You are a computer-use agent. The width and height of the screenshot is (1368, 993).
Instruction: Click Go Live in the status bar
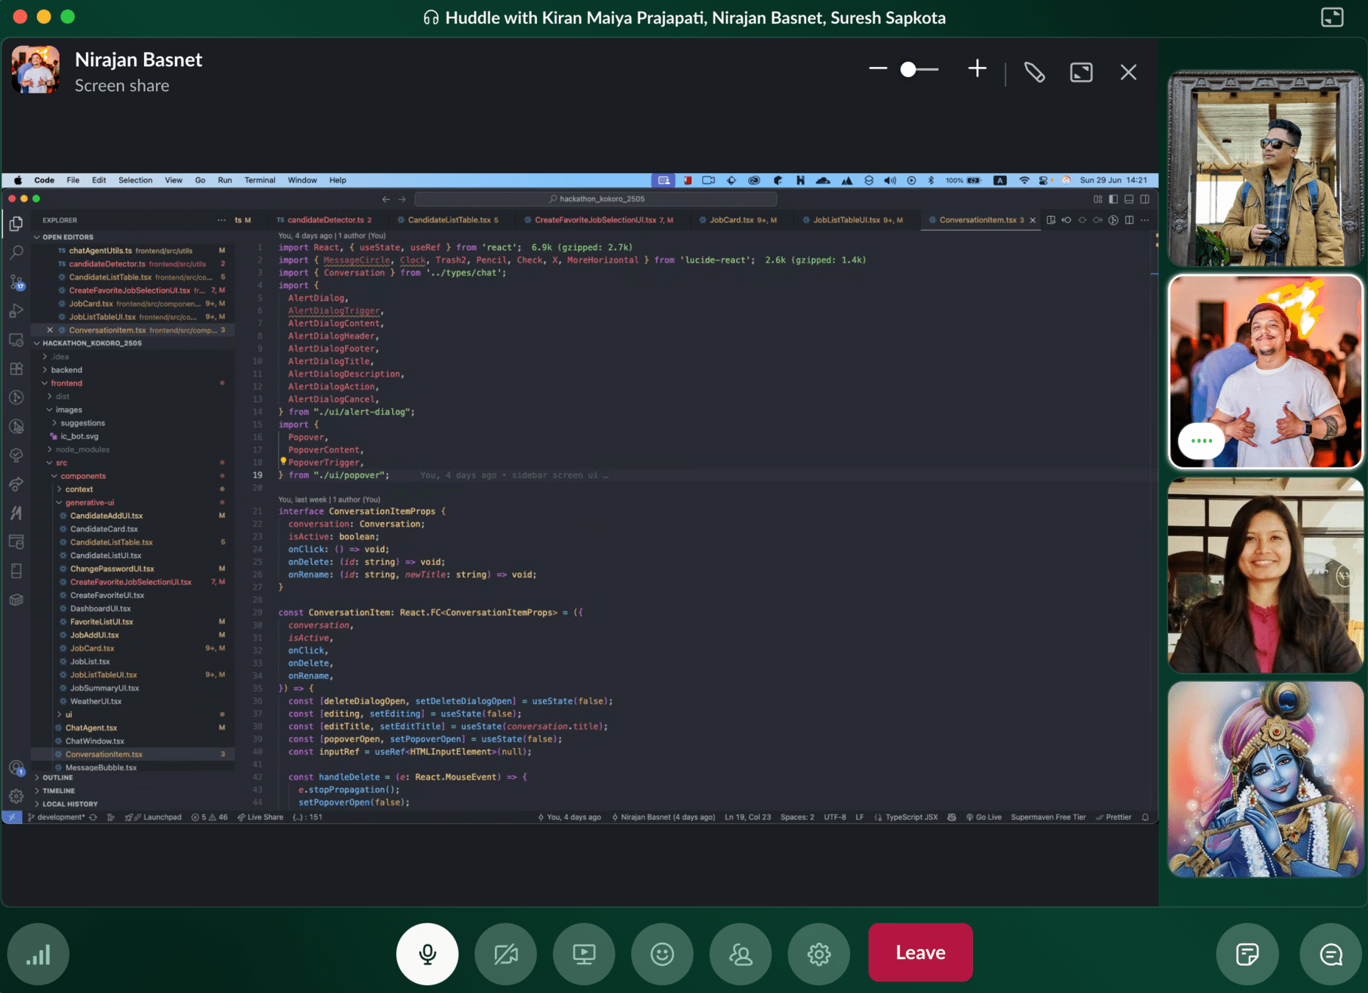pos(983,817)
